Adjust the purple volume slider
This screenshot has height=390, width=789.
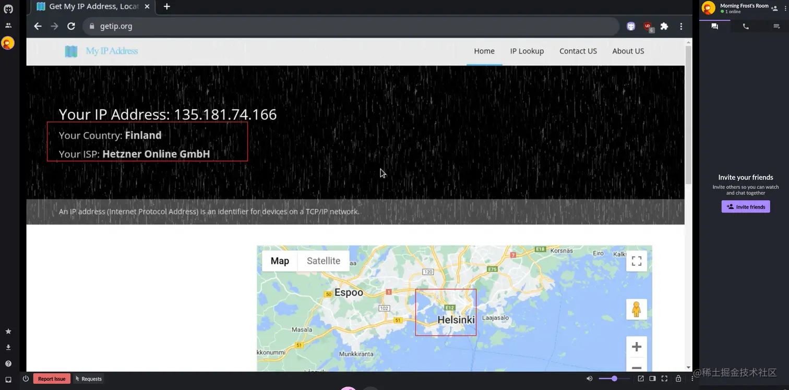[614, 379]
